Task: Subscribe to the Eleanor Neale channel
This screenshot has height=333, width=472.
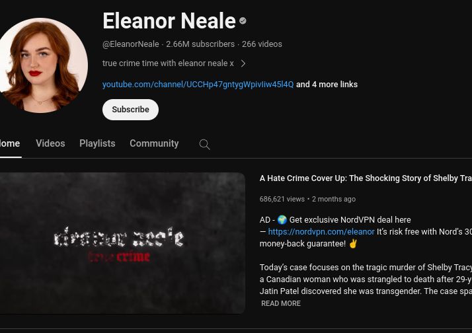Action: [130, 110]
